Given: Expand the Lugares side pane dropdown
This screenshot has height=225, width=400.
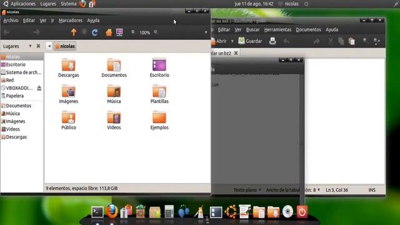Looking at the screenshot, I should click(30, 46).
